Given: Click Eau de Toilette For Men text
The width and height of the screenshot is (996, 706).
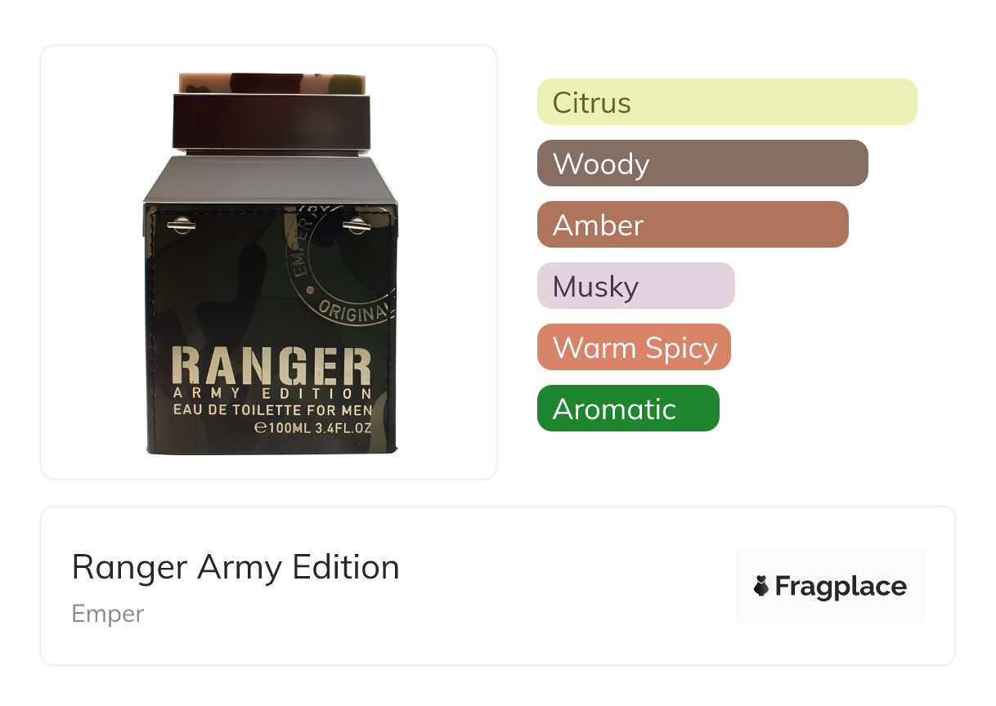Looking at the screenshot, I should tap(272, 409).
